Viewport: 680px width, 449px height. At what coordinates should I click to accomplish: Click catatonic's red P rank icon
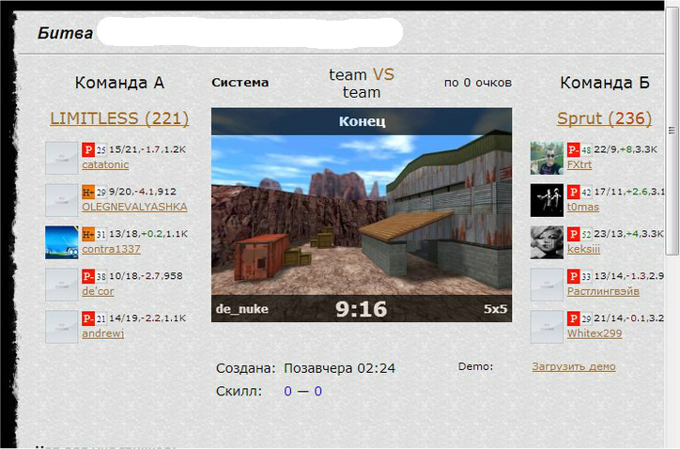(88, 149)
